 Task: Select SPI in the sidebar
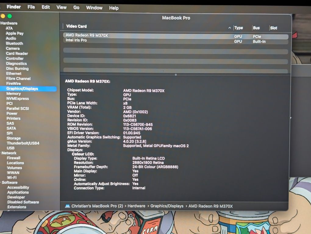click(10, 133)
